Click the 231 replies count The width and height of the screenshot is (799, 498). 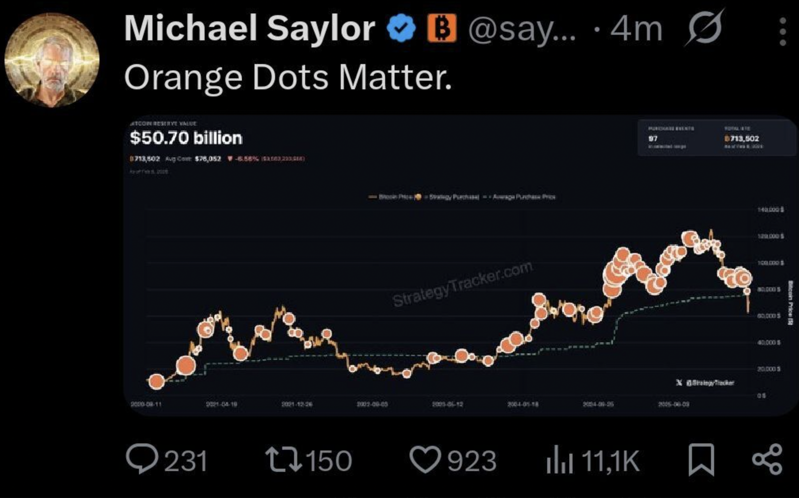185,461
